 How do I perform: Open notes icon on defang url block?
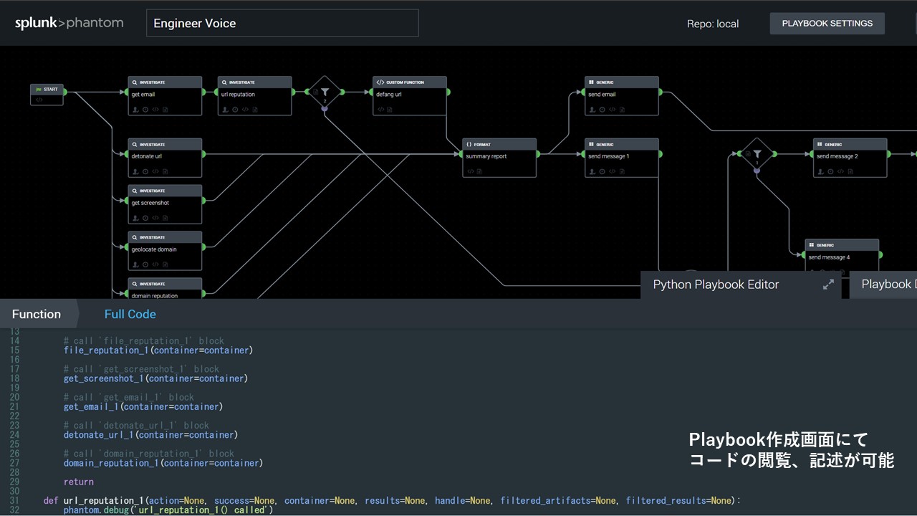click(390, 110)
